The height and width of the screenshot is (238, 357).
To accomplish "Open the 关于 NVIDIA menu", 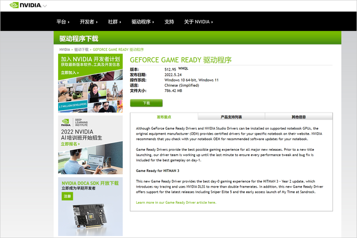I will click(199, 22).
